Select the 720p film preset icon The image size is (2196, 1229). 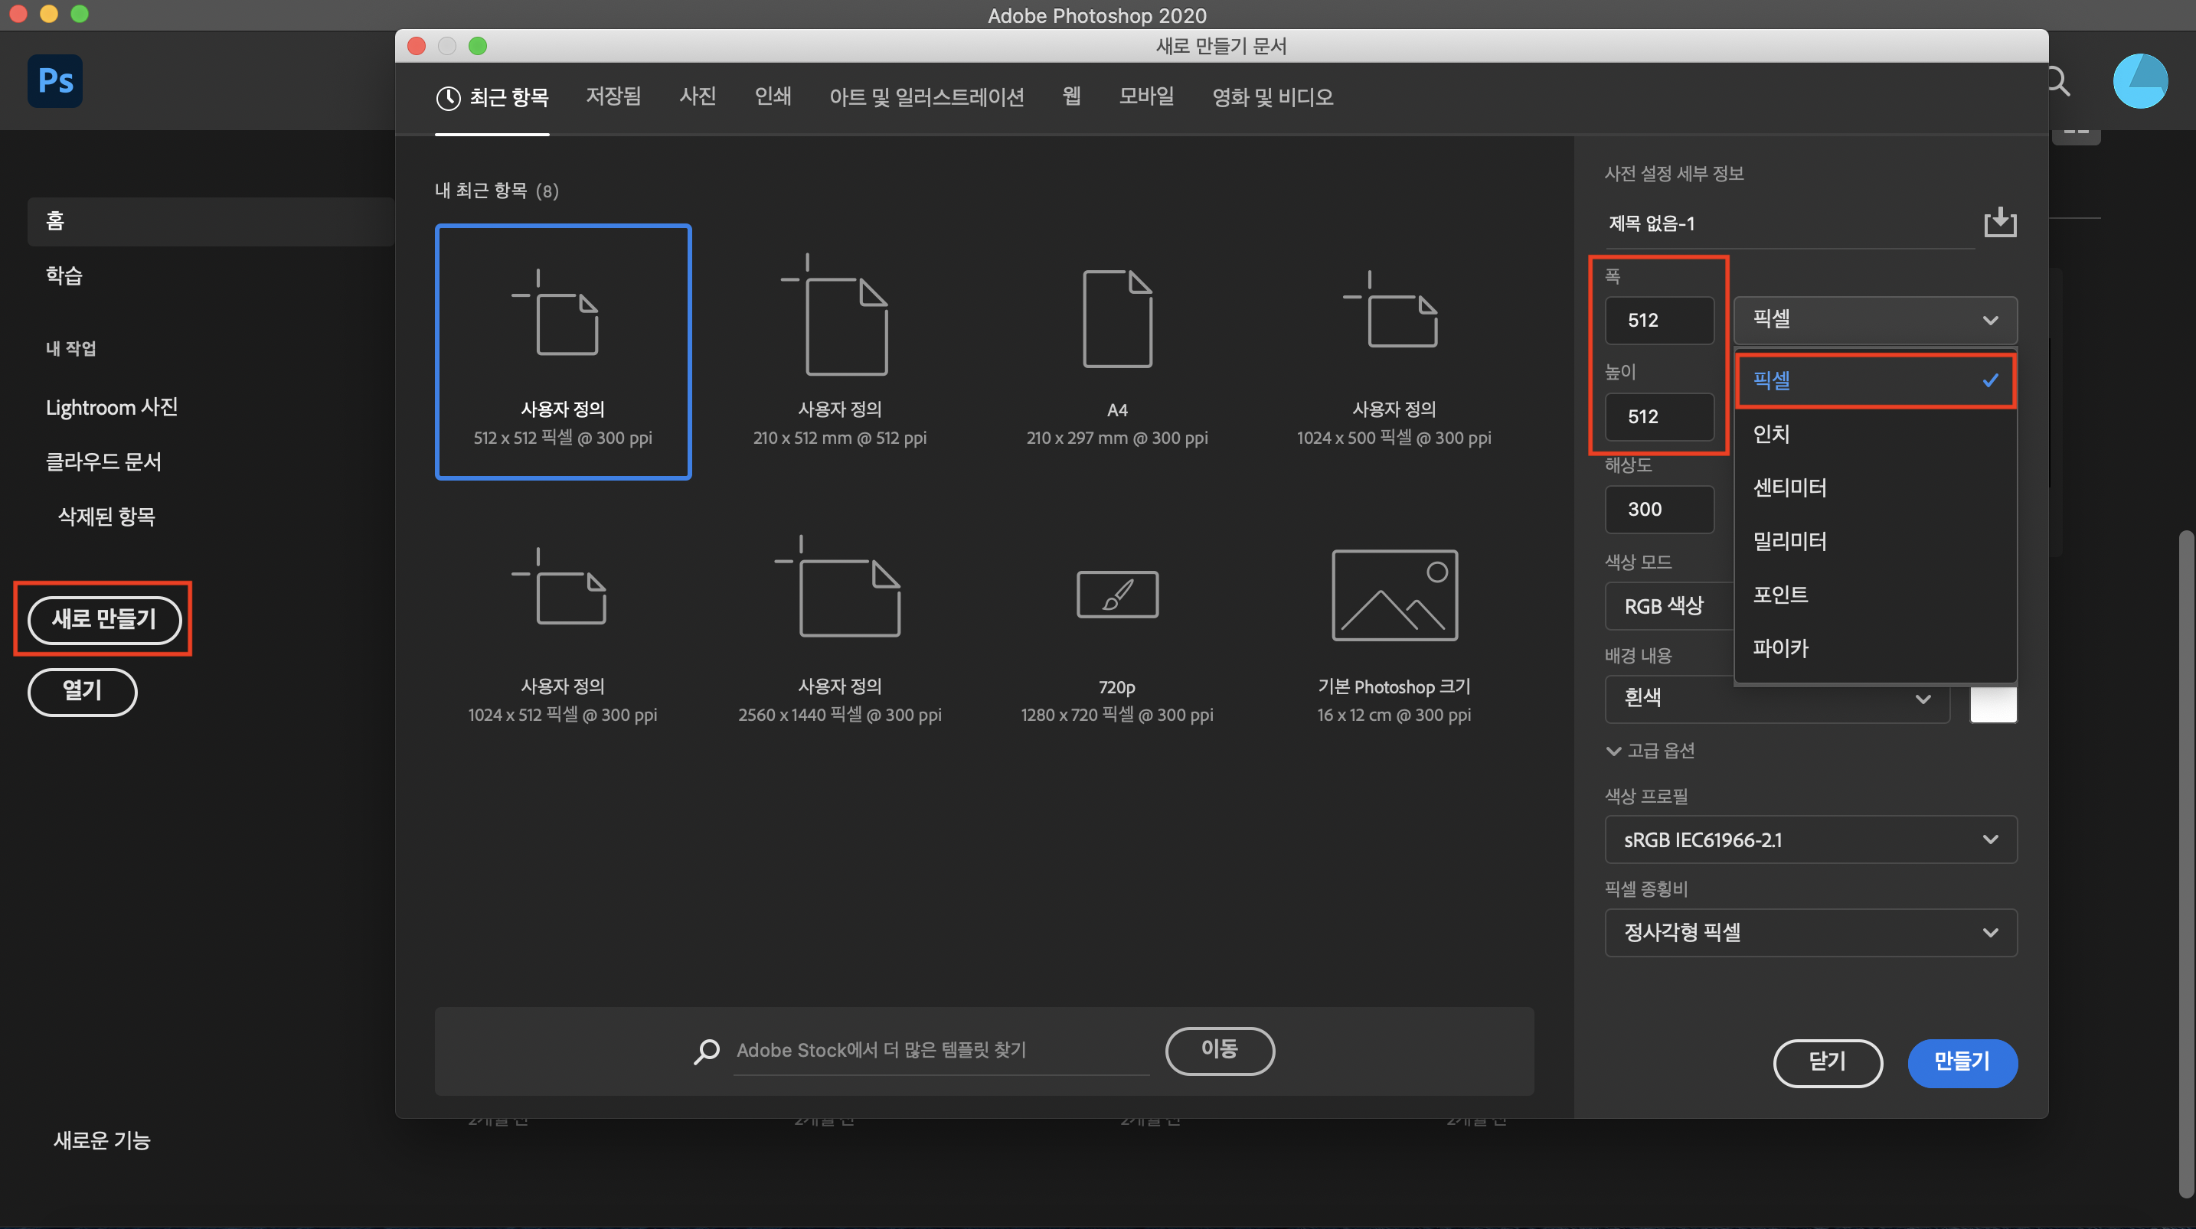coord(1116,594)
